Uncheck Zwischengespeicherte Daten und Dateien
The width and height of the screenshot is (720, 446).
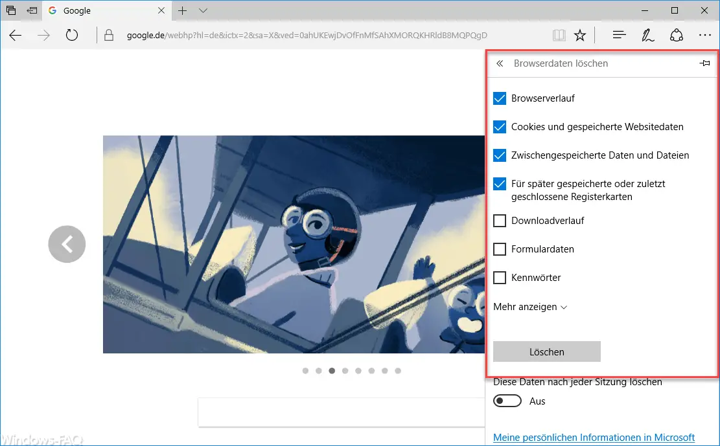[x=500, y=155]
